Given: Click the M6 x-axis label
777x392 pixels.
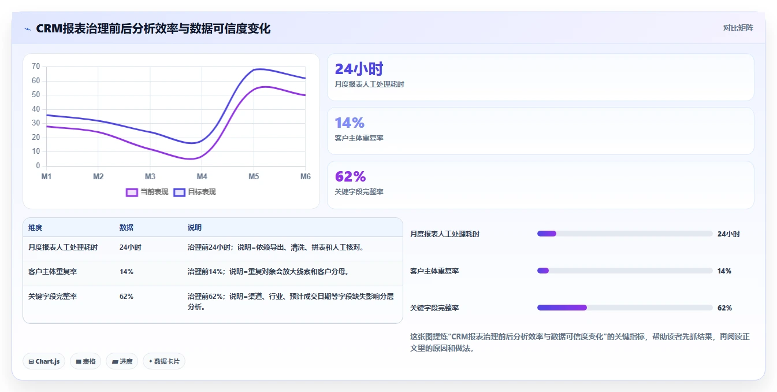Looking at the screenshot, I should [x=305, y=176].
